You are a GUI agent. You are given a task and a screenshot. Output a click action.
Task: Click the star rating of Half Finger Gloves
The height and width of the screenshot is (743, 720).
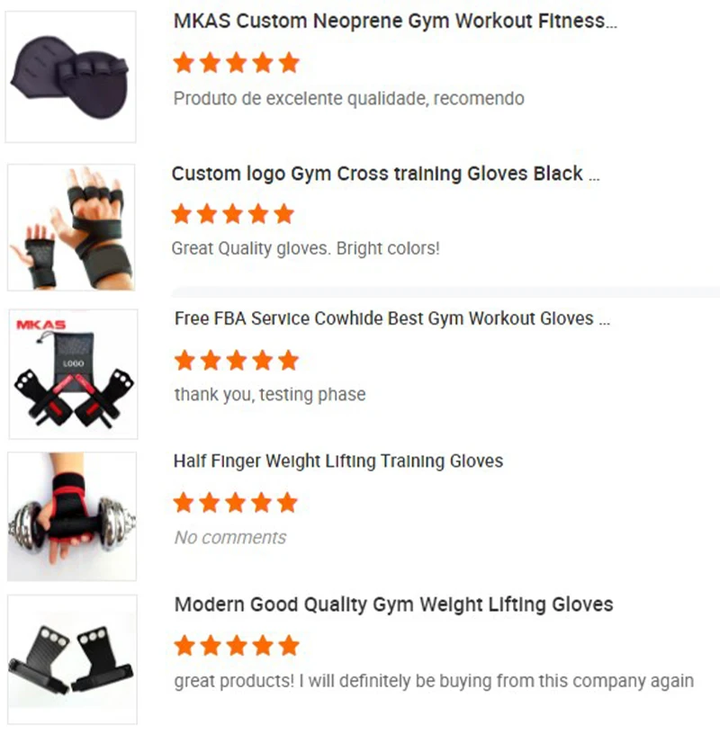tap(235, 503)
